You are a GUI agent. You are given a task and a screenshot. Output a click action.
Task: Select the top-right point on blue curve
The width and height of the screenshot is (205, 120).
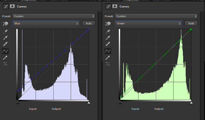88,30
